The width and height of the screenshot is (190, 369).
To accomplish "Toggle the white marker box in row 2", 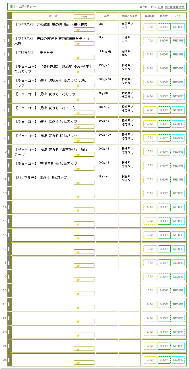I will coord(9,41).
